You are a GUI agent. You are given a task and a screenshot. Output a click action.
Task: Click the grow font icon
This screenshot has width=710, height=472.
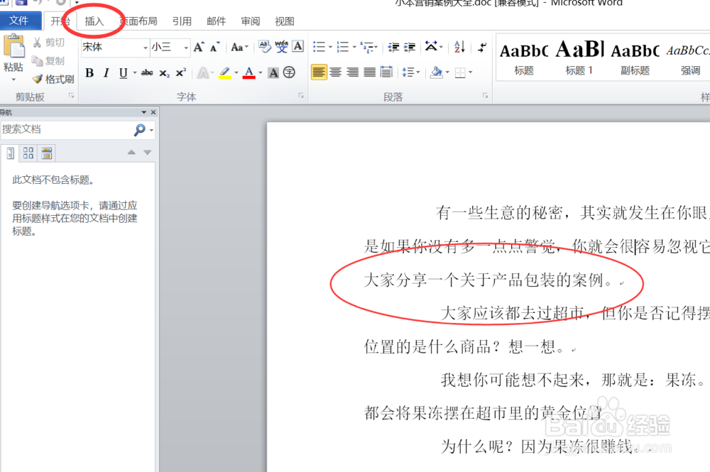coord(199,47)
